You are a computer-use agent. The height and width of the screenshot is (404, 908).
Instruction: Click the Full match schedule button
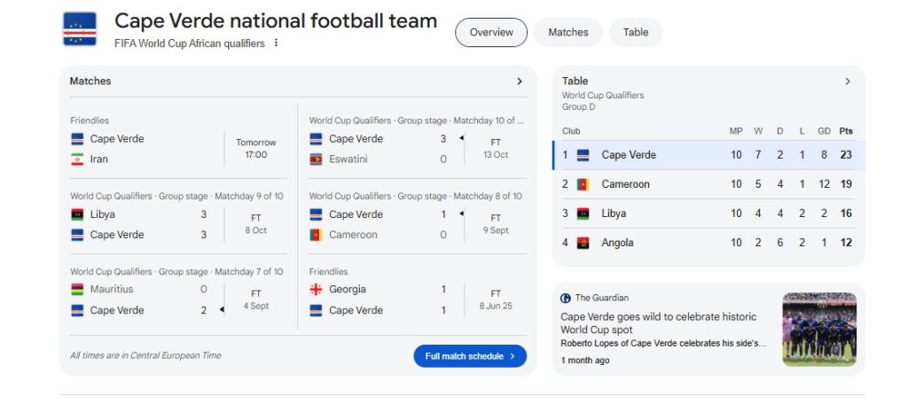click(469, 356)
